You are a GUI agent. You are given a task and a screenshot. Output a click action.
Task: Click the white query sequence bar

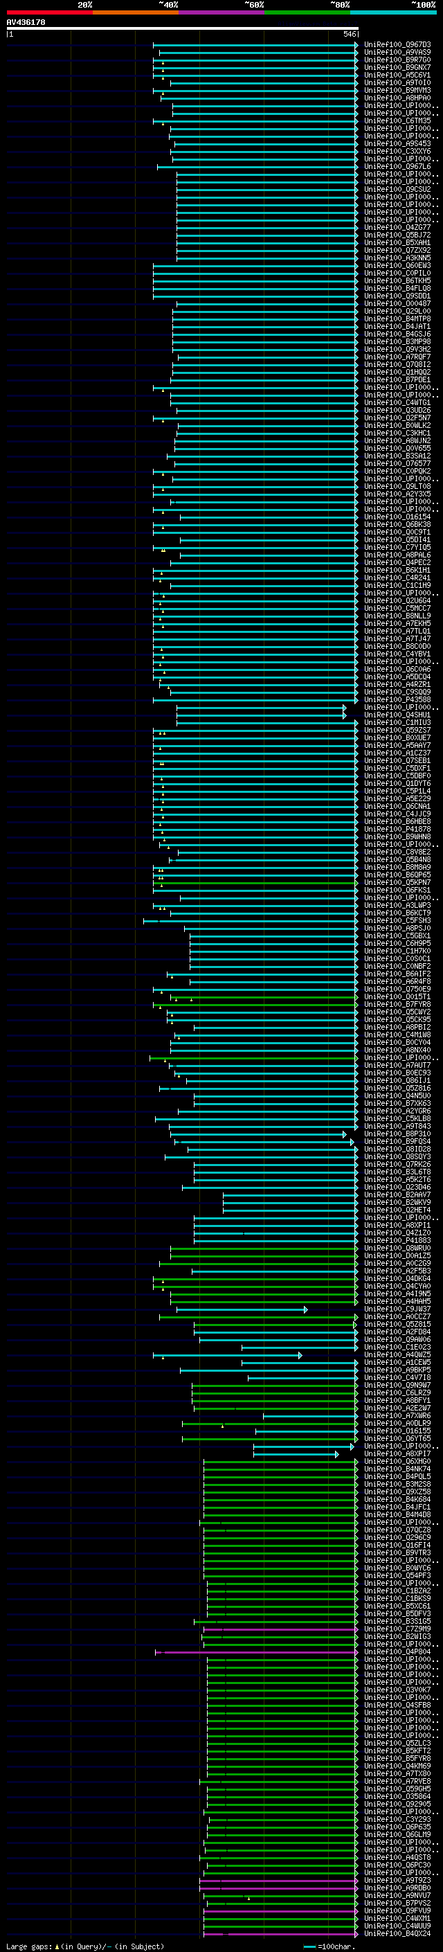click(x=183, y=28)
